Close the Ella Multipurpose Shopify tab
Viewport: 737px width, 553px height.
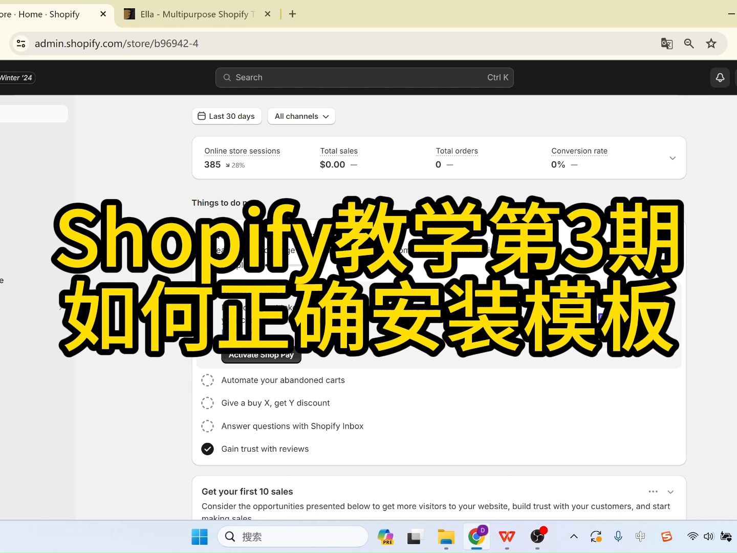point(267,14)
